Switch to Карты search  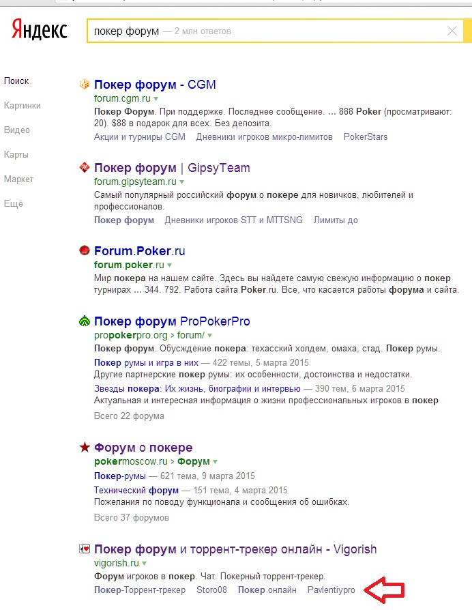[x=16, y=154]
